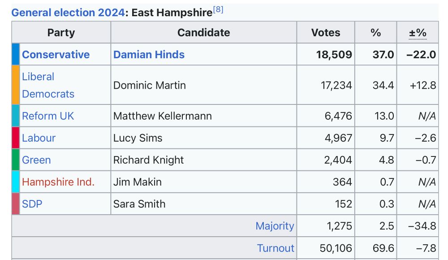Image resolution: width=448 pixels, height=260 pixels.
Task: Open the Conservative party link
Action: click(56, 54)
